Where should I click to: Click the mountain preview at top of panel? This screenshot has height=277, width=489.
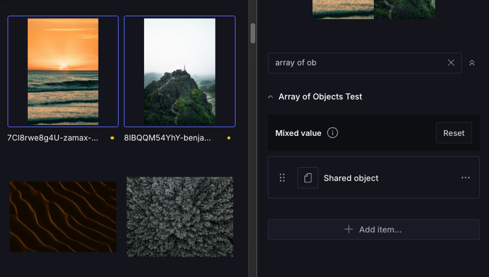click(405, 9)
